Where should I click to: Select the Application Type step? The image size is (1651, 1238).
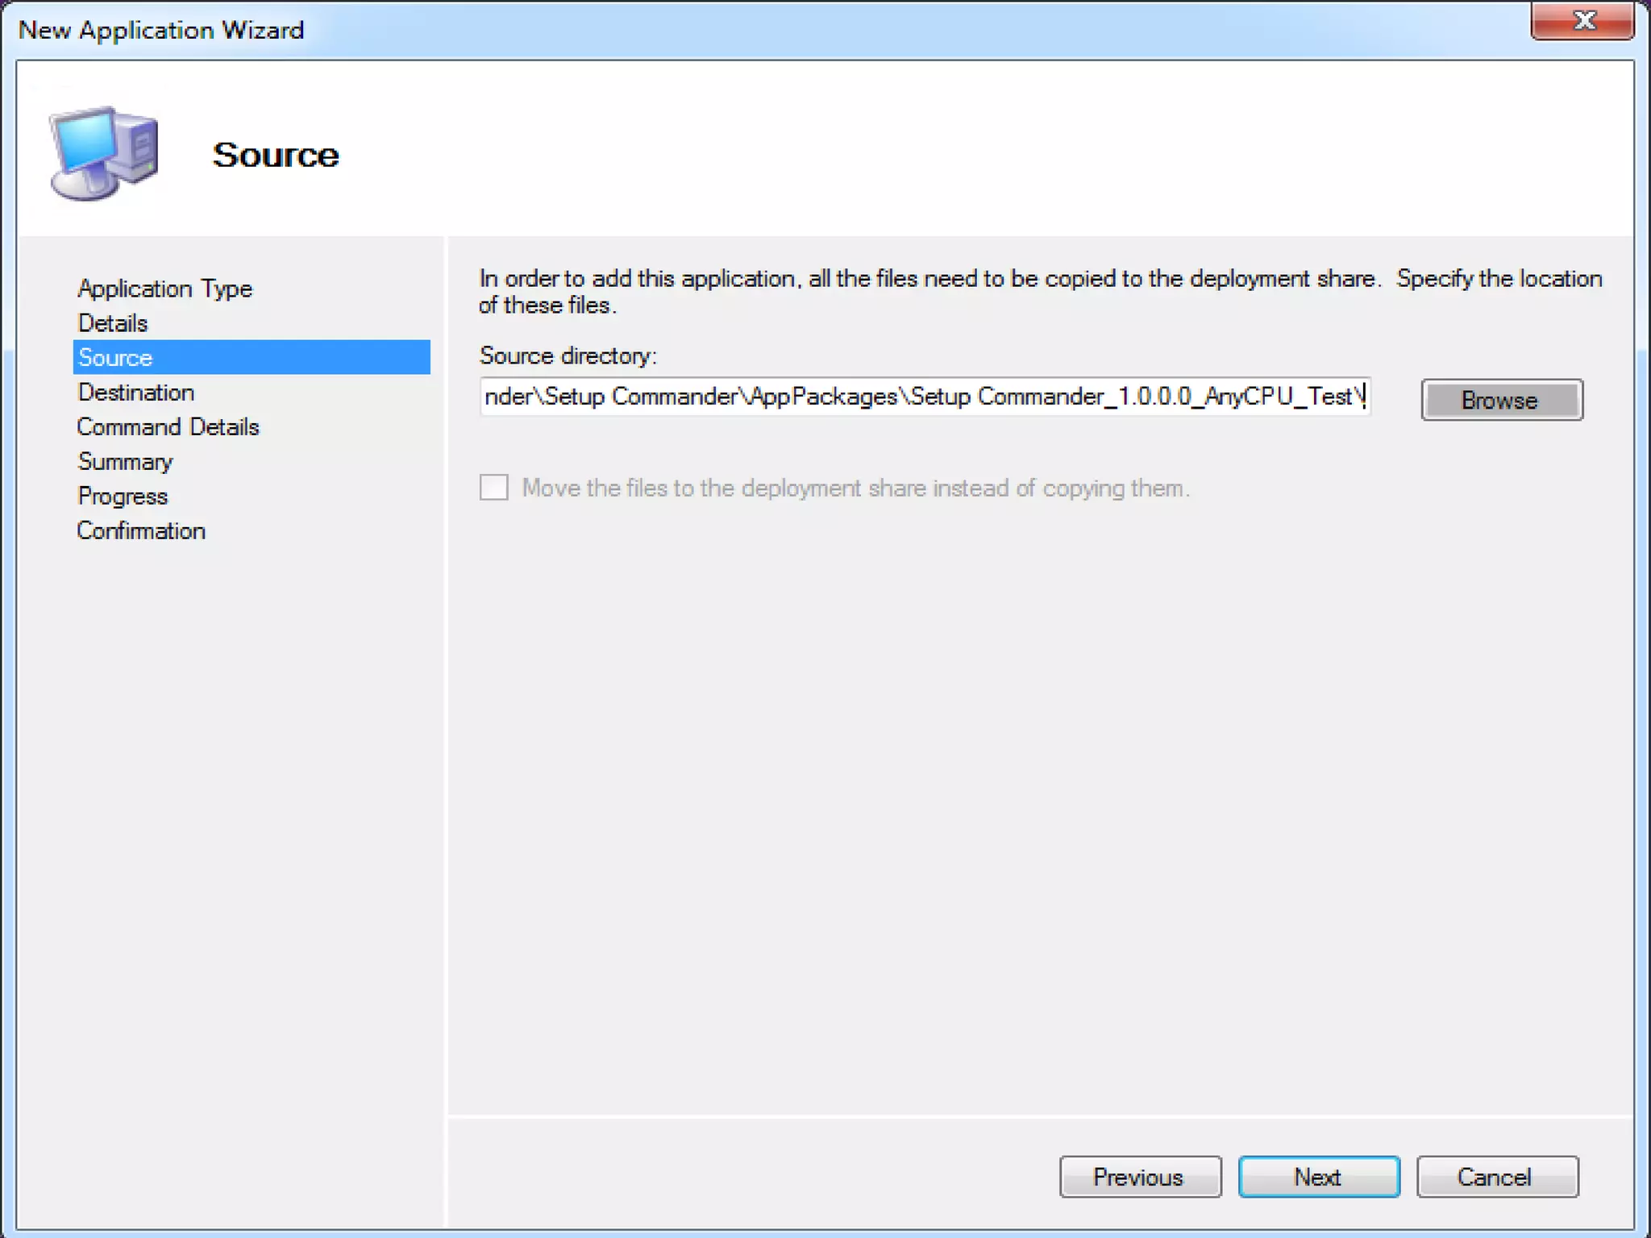coord(164,289)
